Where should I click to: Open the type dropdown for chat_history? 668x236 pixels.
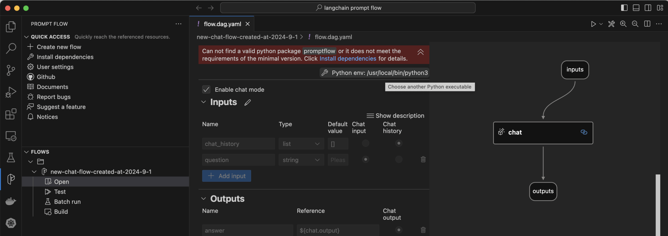coord(301,144)
